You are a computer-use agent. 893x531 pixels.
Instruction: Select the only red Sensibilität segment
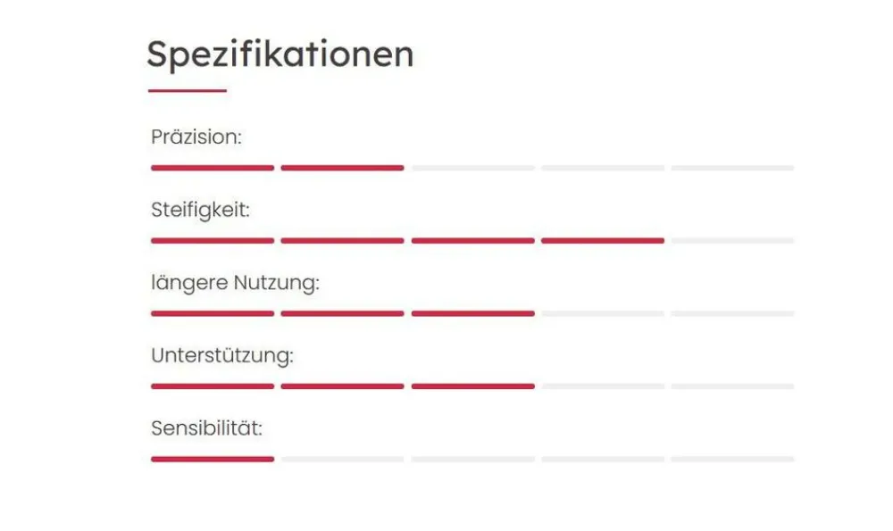[x=213, y=459]
